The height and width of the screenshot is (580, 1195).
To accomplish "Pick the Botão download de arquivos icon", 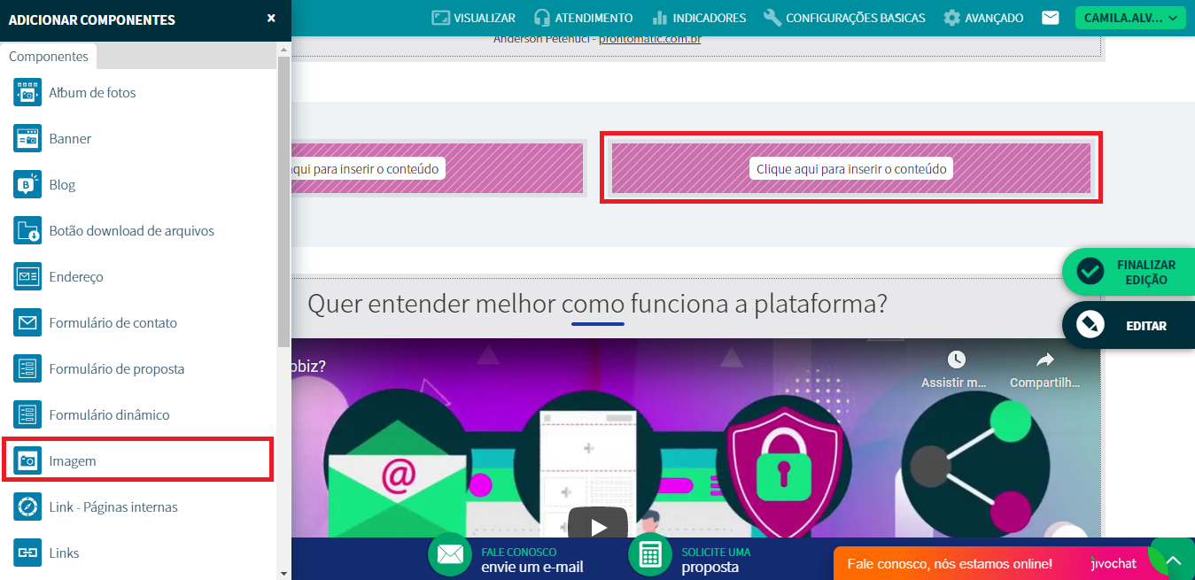I will click(x=27, y=231).
